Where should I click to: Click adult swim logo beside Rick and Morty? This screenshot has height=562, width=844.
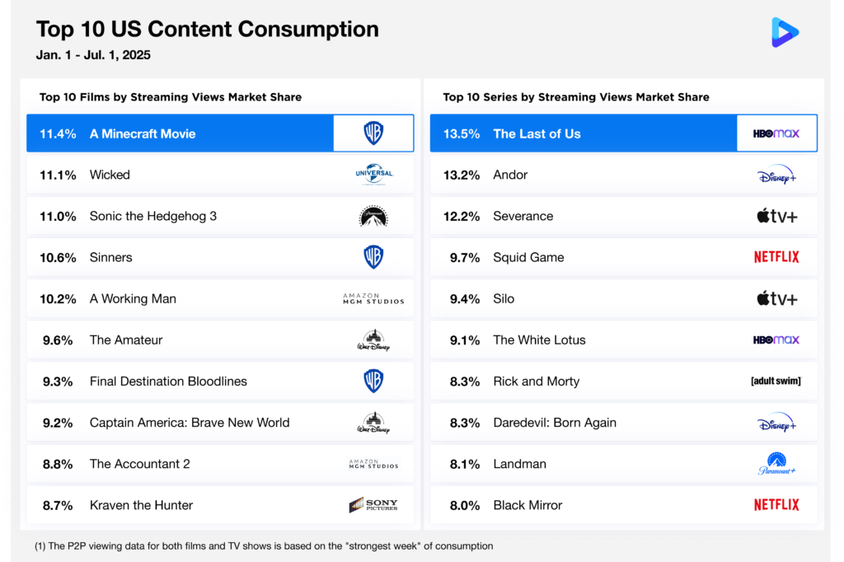[776, 382]
